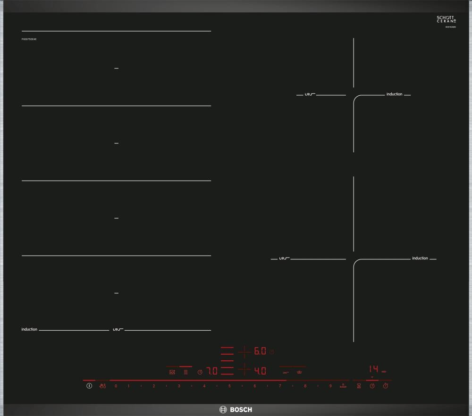Tap the hourglass kitchen timer icon

tap(359, 386)
